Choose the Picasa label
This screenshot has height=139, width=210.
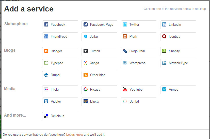pyautogui.click(x=95, y=89)
